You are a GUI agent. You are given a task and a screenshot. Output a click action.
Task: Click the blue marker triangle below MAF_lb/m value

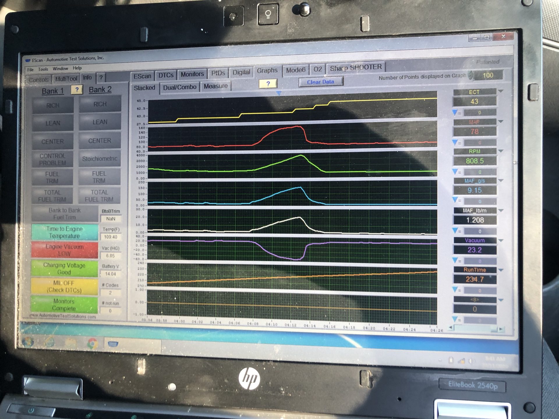(455, 230)
